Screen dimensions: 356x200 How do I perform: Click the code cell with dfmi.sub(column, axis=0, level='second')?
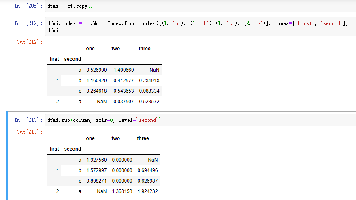click(x=200, y=120)
